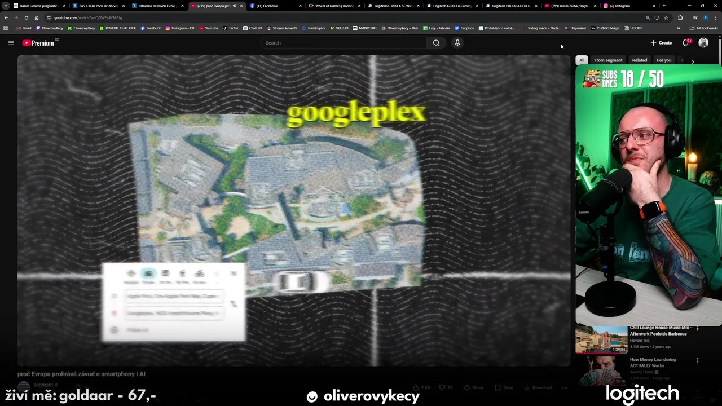Open options for Chill Lounge House Music video
Image resolution: width=722 pixels, height=406 pixels.
tap(698, 329)
